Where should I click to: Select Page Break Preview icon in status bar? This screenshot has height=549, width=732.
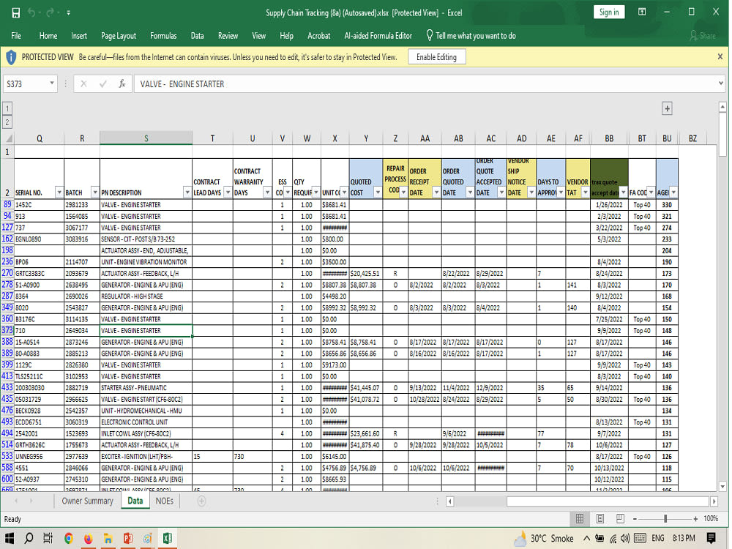coord(619,518)
